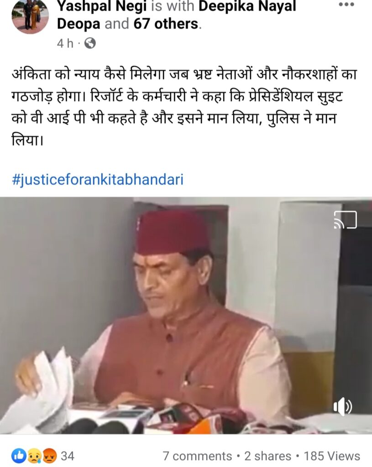Click the public globe privacy icon

(90, 43)
